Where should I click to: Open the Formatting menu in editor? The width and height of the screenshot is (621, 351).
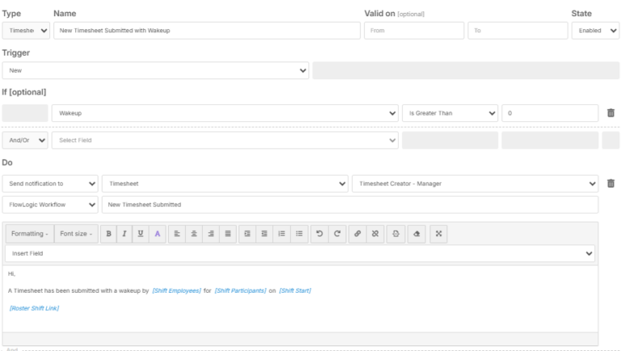pyautogui.click(x=28, y=234)
